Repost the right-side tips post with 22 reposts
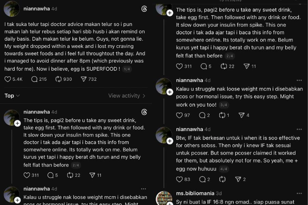Image resolution: width=308 pixels, height=205 pixels. coord(224,66)
